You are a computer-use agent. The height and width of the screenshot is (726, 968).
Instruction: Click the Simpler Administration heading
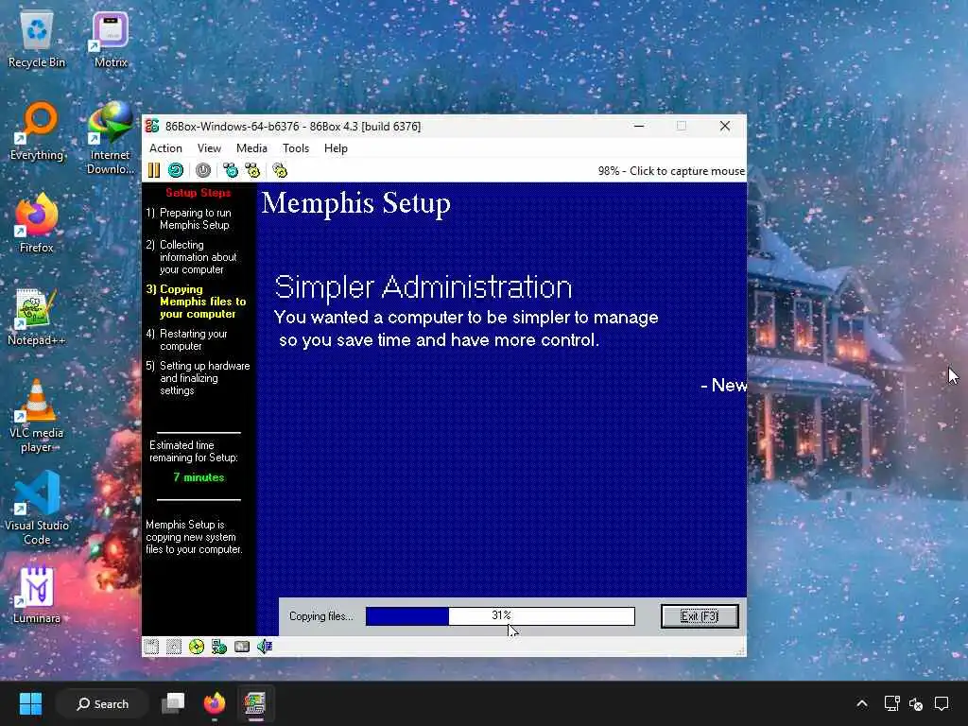click(x=423, y=287)
